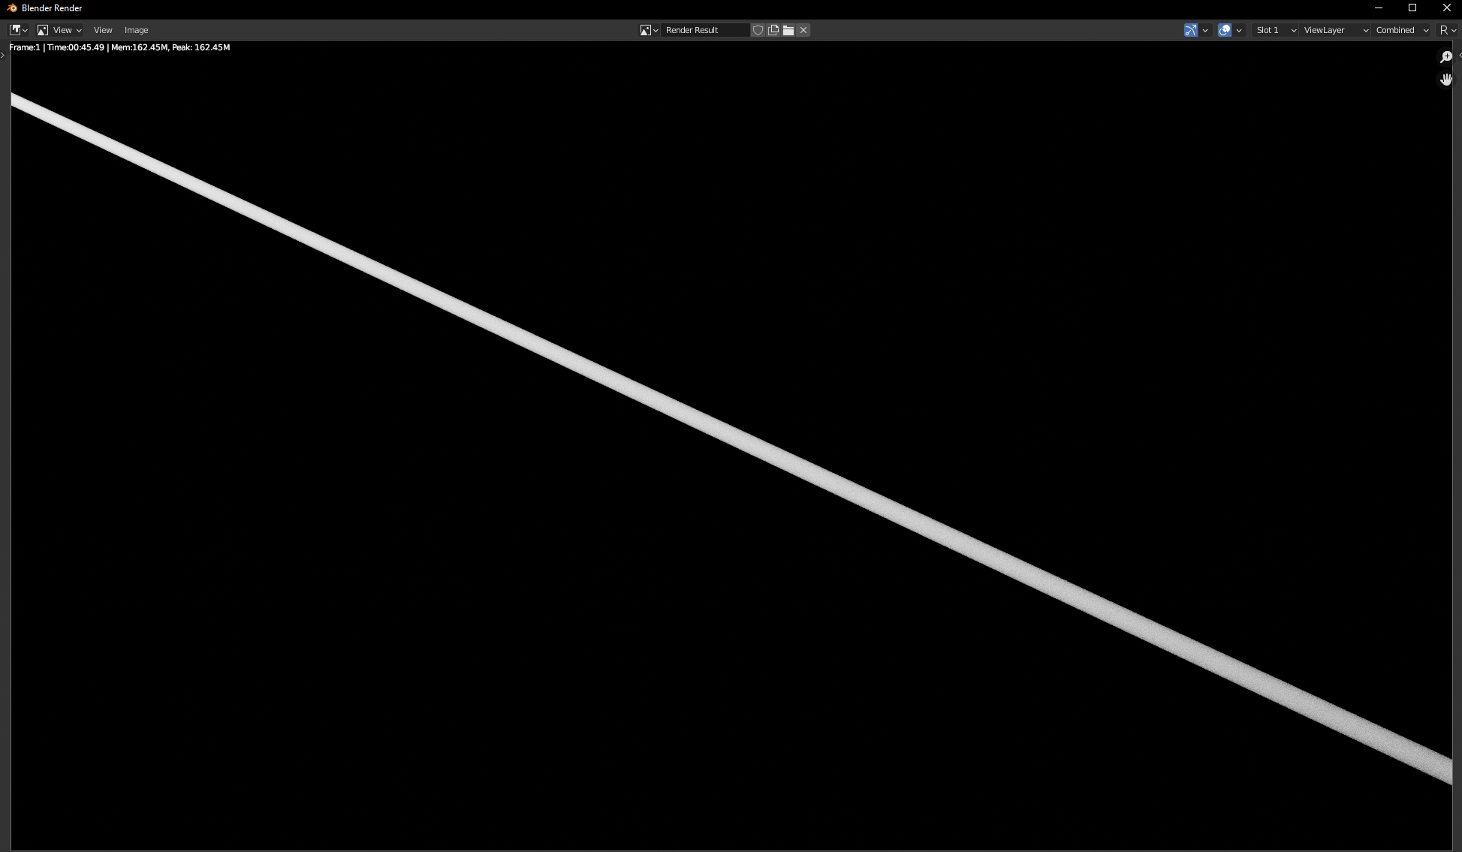Open image using the folder icon
The height and width of the screenshot is (852, 1462).
click(788, 30)
